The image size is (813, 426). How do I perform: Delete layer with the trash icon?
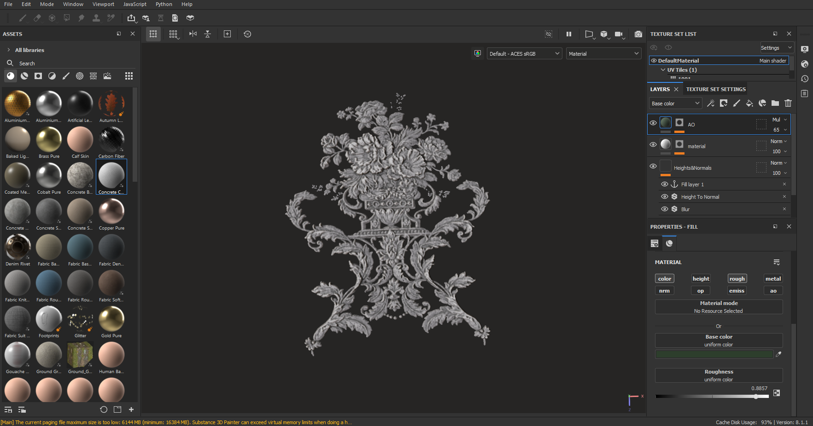(x=788, y=104)
